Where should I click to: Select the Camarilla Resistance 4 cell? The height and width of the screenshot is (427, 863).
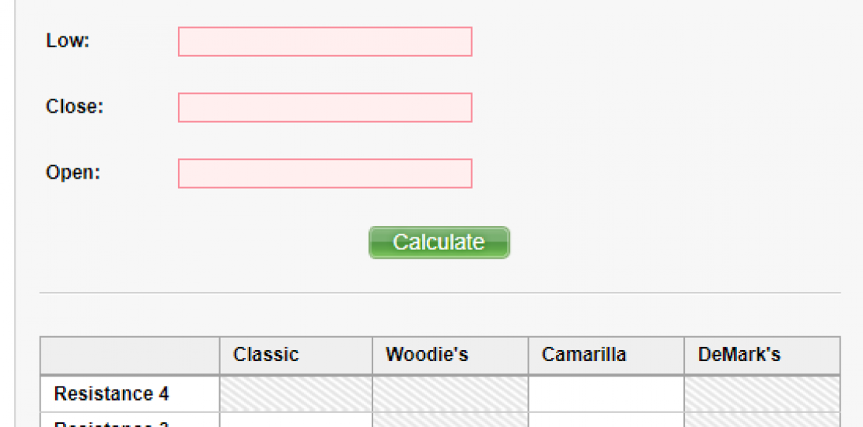pos(606,394)
